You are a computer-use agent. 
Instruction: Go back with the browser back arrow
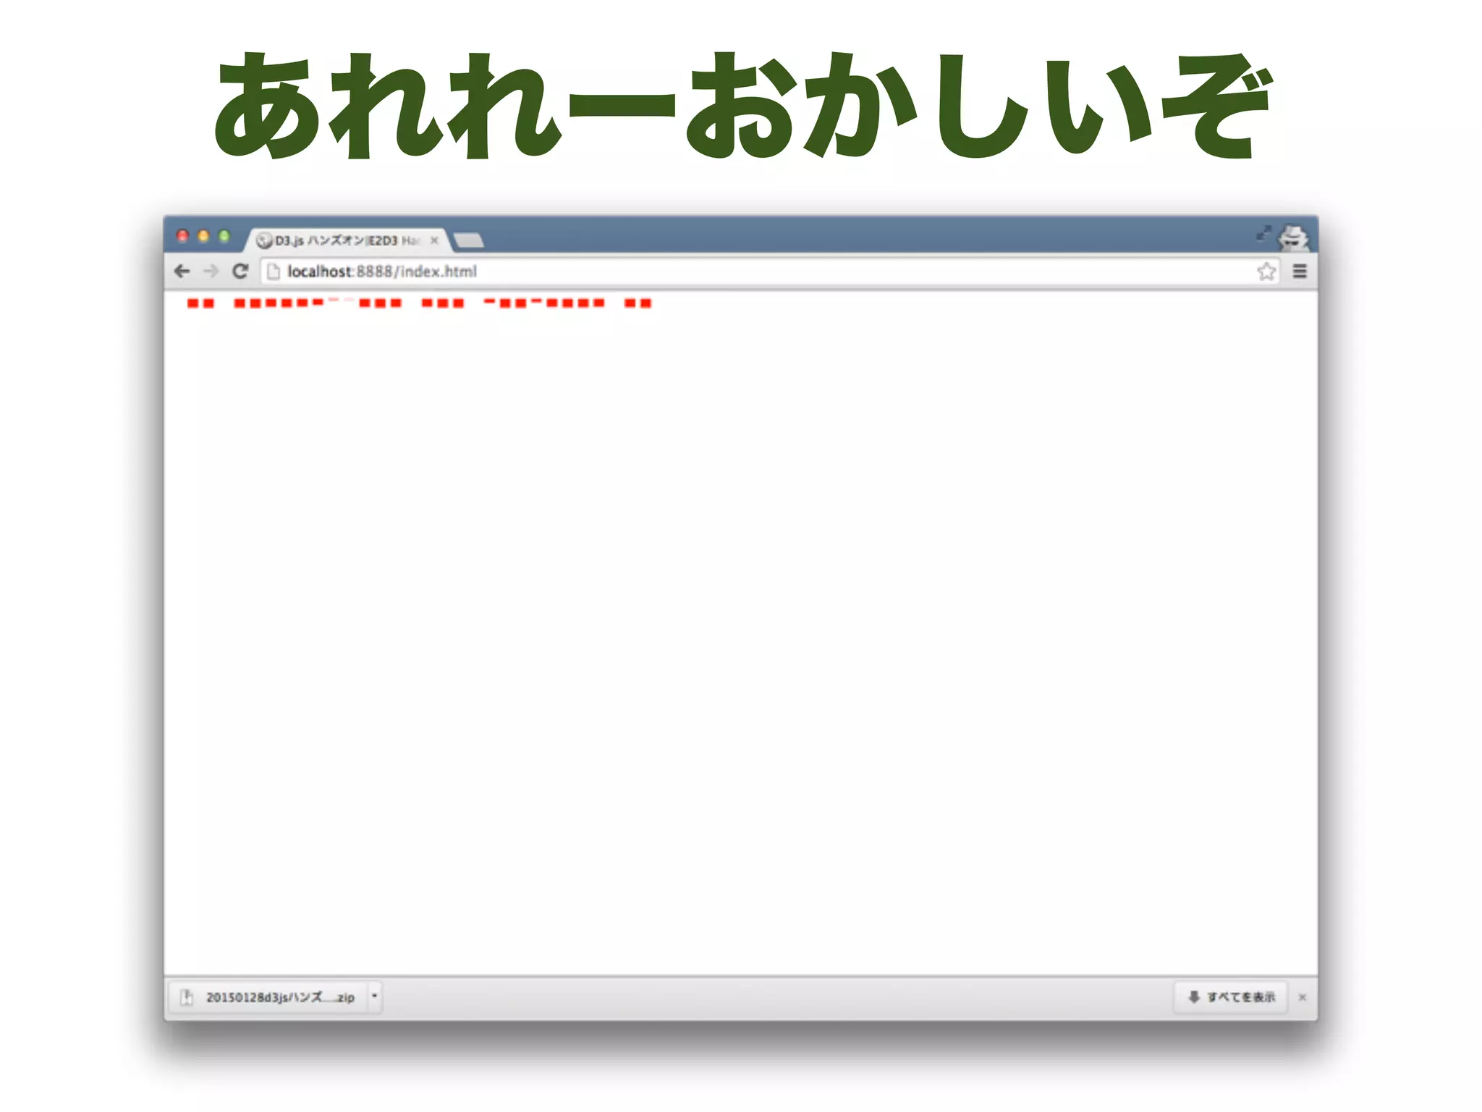point(182,271)
